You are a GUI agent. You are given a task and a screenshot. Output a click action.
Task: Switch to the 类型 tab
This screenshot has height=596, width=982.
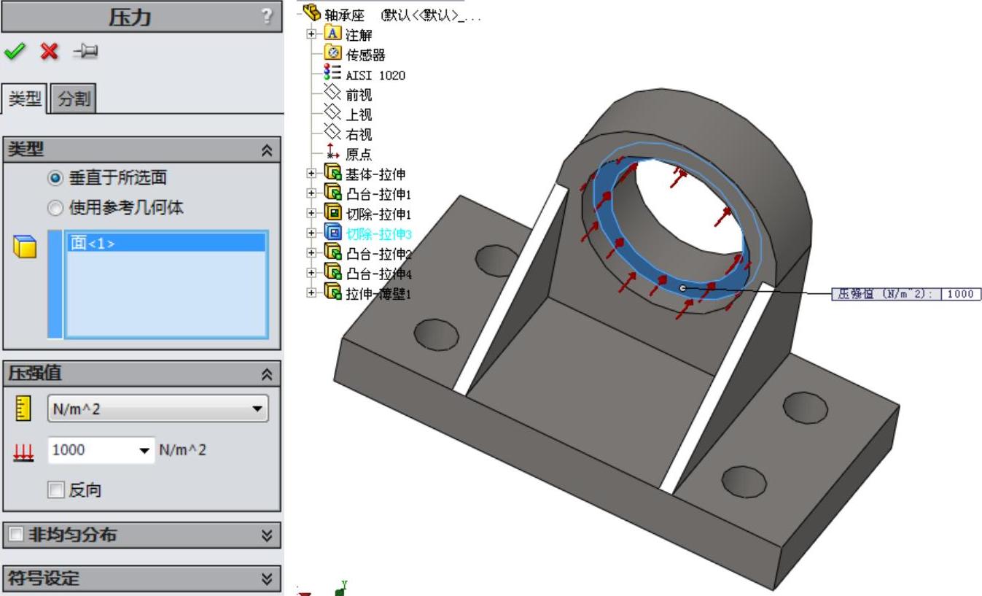[24, 99]
